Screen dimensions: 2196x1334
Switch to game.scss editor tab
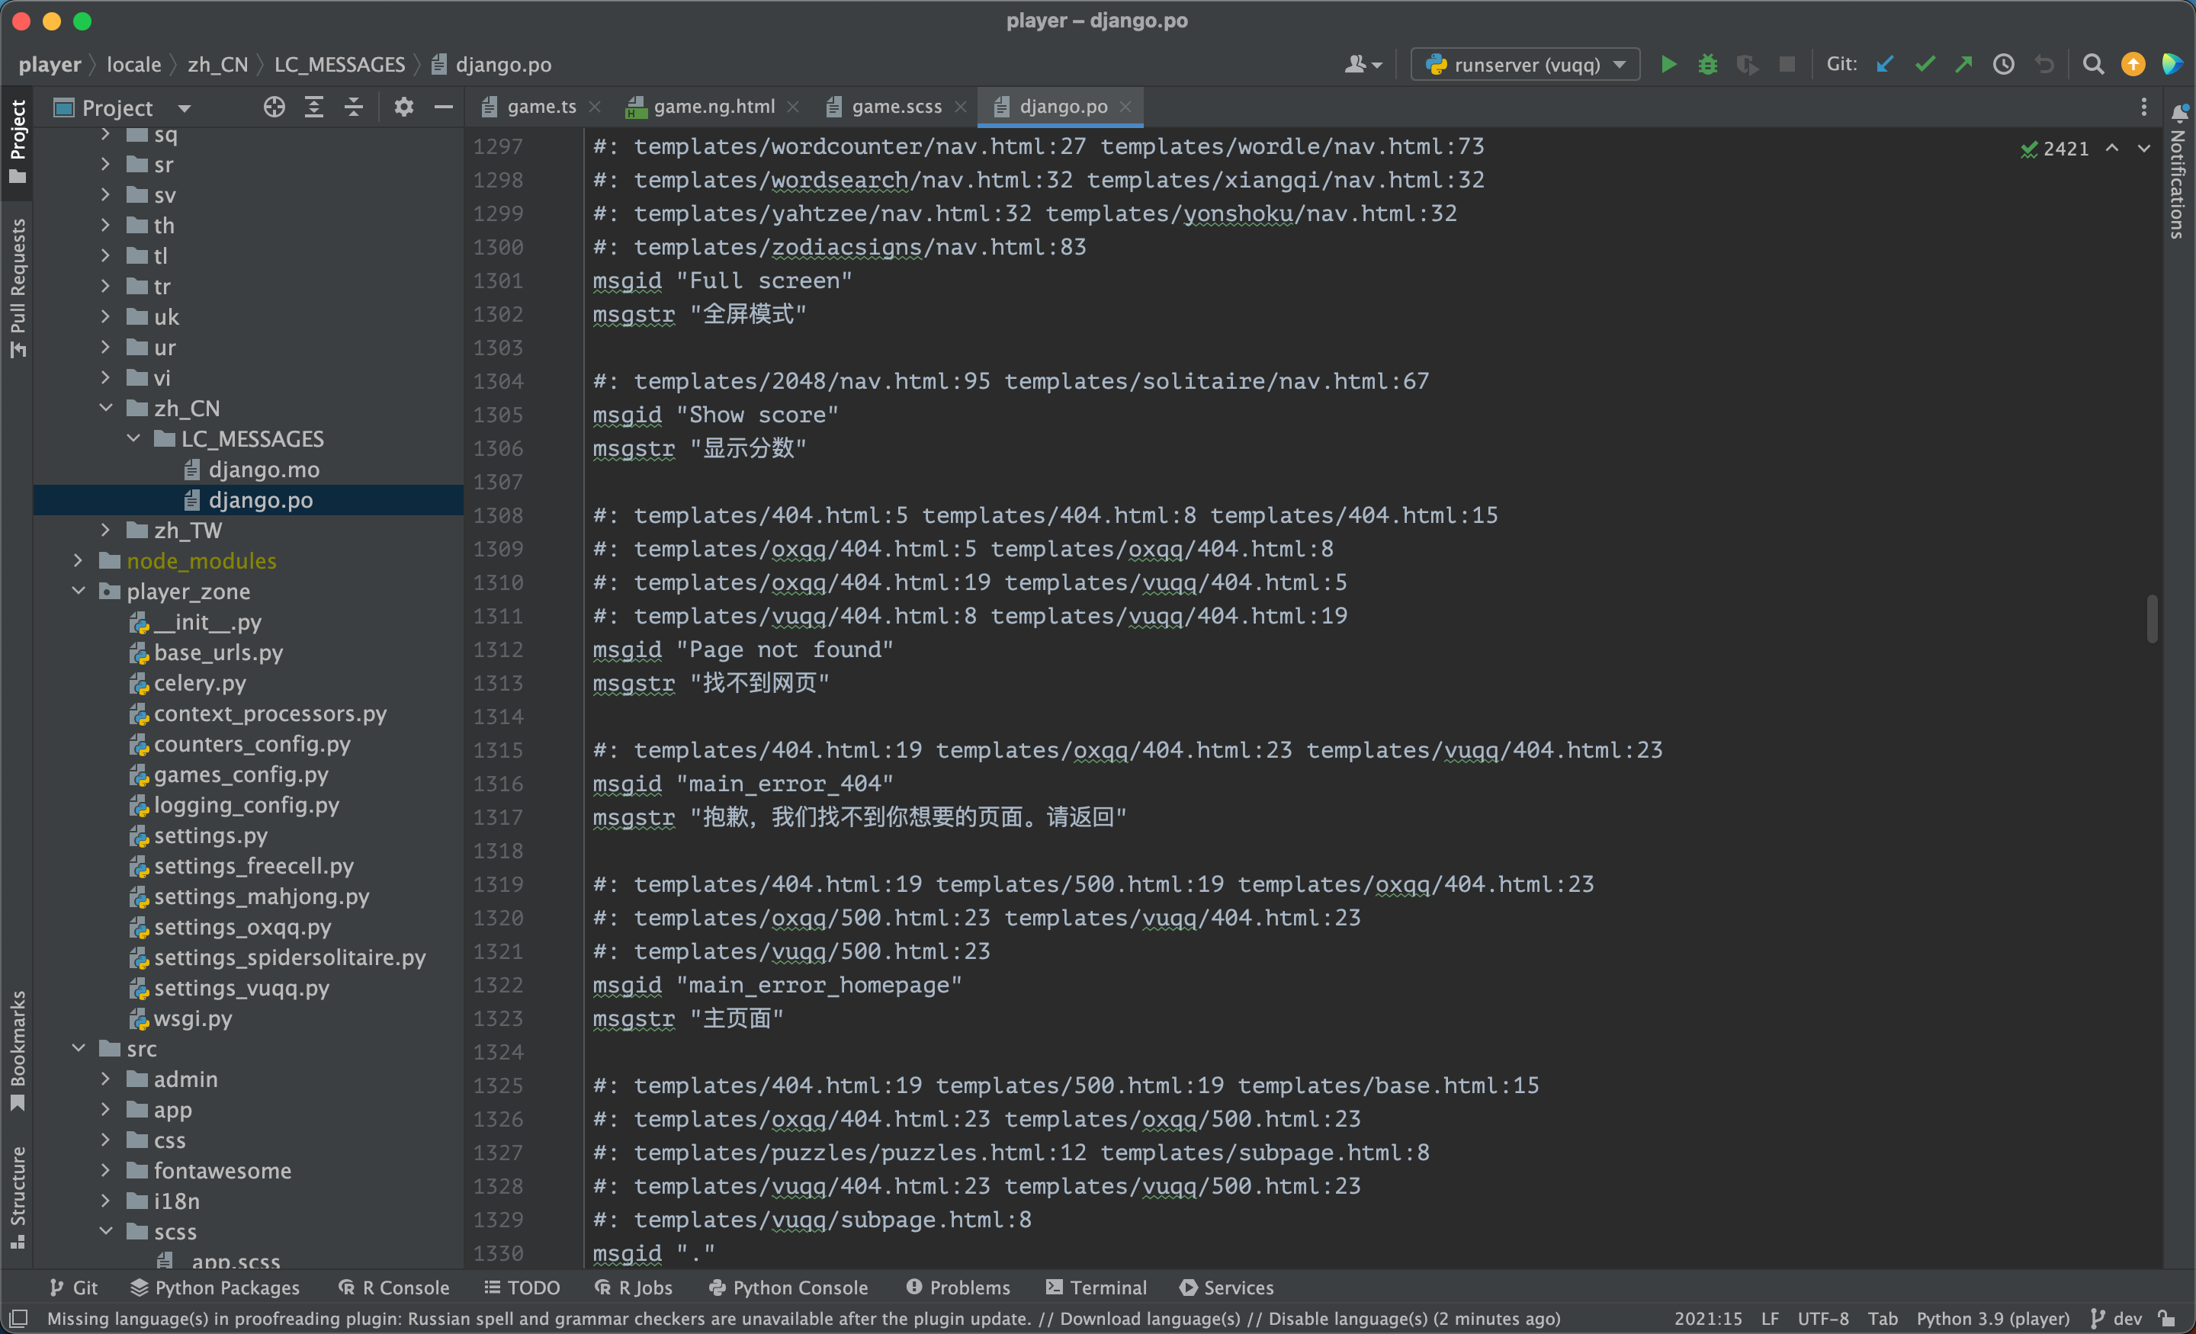896,107
